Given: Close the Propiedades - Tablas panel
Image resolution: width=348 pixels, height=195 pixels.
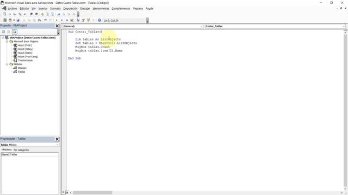Looking at the screenshot, I should 57,139.
